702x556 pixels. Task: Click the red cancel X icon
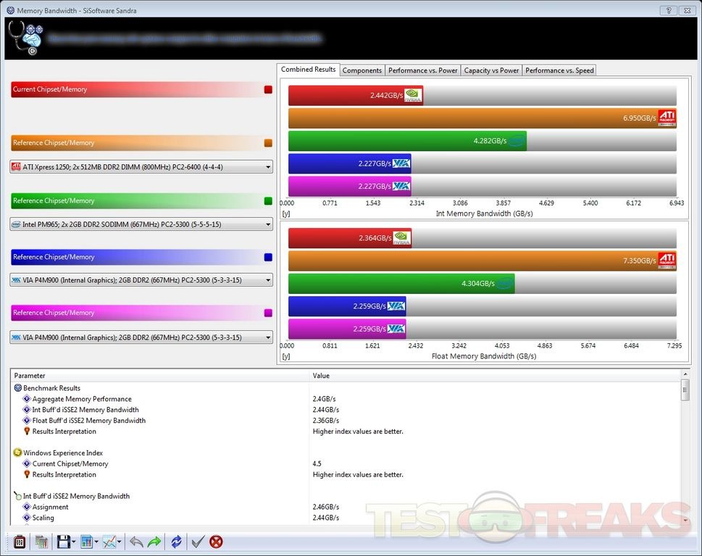pos(216,542)
